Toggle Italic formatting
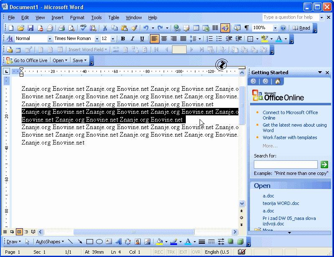 [132, 38]
